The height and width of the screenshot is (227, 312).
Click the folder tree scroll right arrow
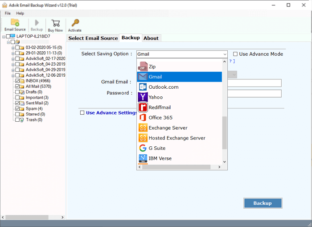tap(62, 217)
